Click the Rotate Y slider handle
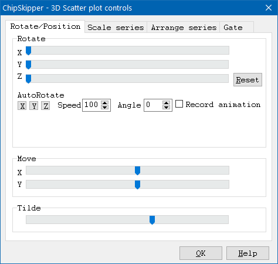Image resolution: width=278 pixels, height=264 pixels. tap(29, 65)
